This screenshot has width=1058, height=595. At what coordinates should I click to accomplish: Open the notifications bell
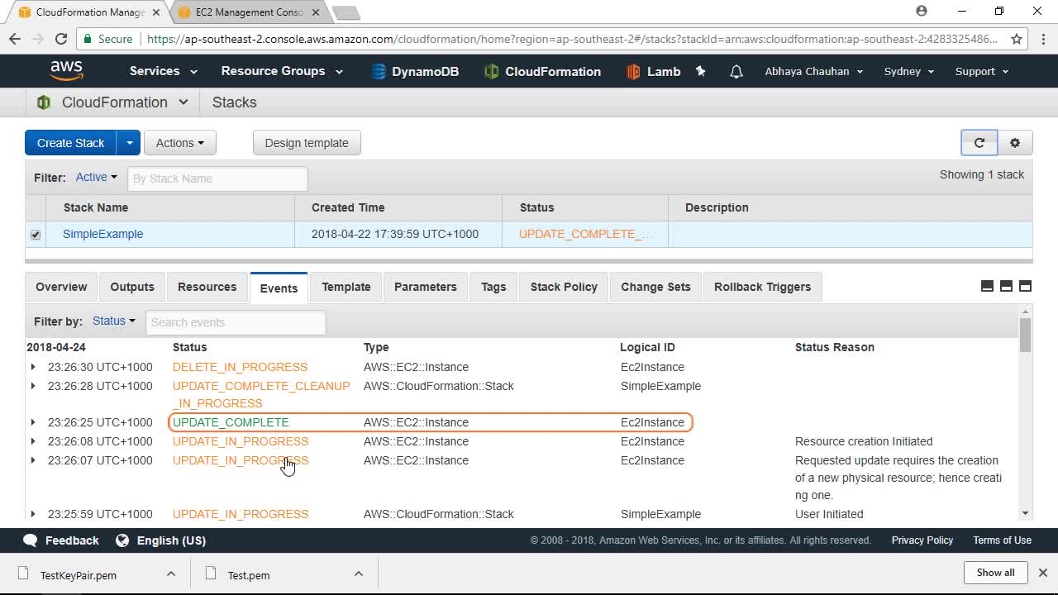tap(736, 72)
